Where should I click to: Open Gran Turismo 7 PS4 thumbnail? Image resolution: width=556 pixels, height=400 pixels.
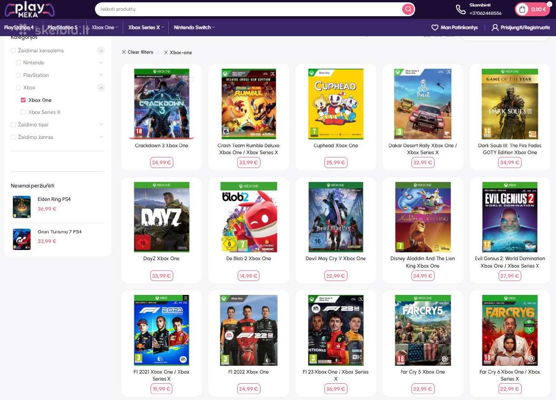point(21,239)
